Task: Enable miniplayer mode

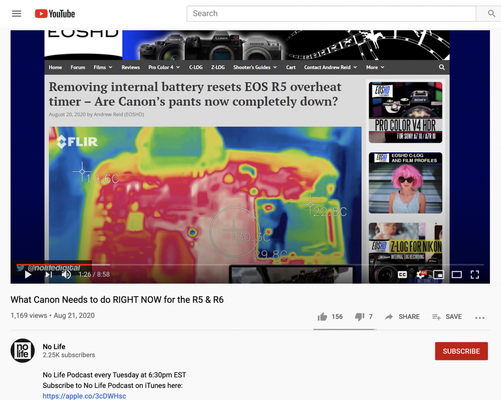Action: pyautogui.click(x=439, y=274)
